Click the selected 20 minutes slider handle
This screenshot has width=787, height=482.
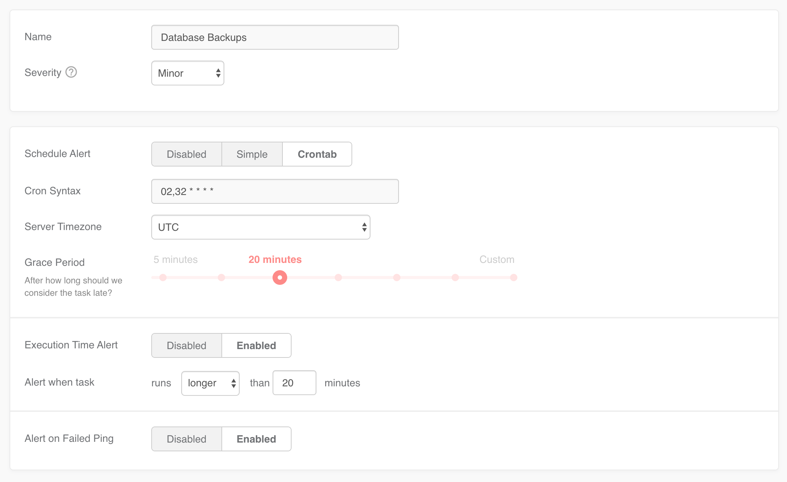[x=280, y=278]
